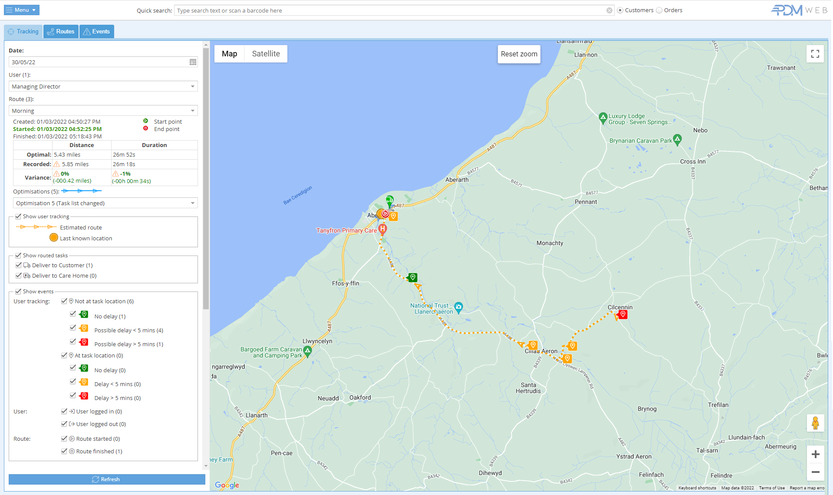Expand the Morning route dropdown
Viewport: 833px width, 495px height.
[103, 111]
